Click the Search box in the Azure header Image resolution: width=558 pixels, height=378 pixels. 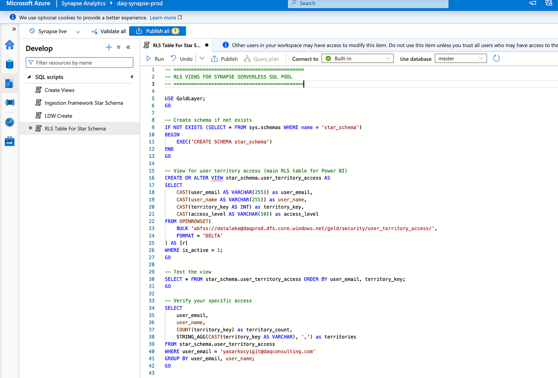368,4
